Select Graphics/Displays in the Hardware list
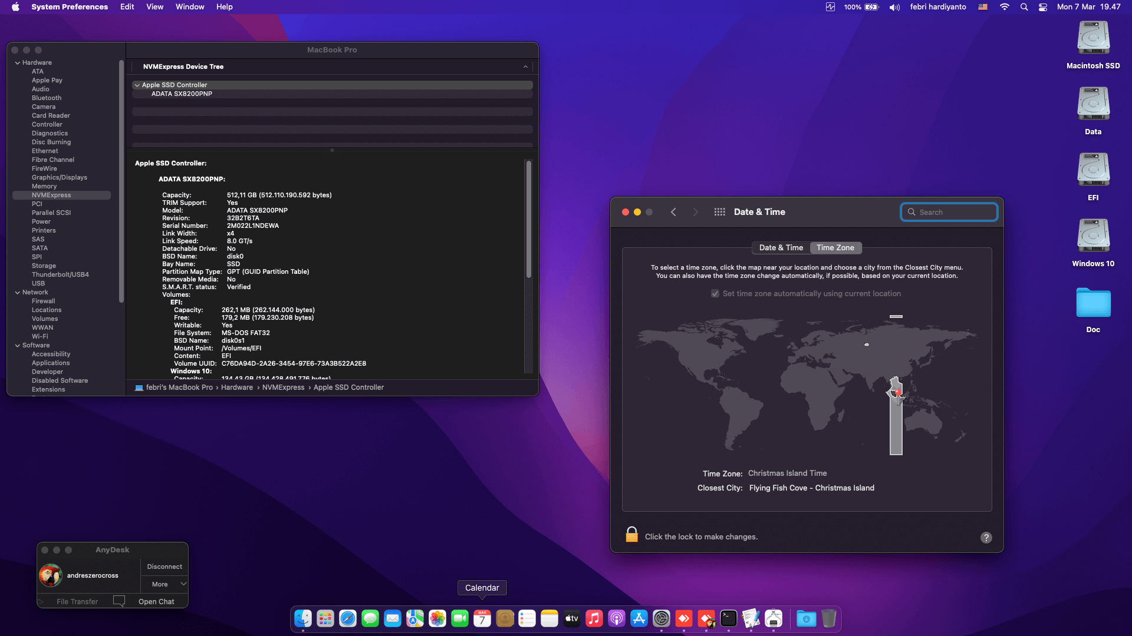1132x636 pixels. 60,178
